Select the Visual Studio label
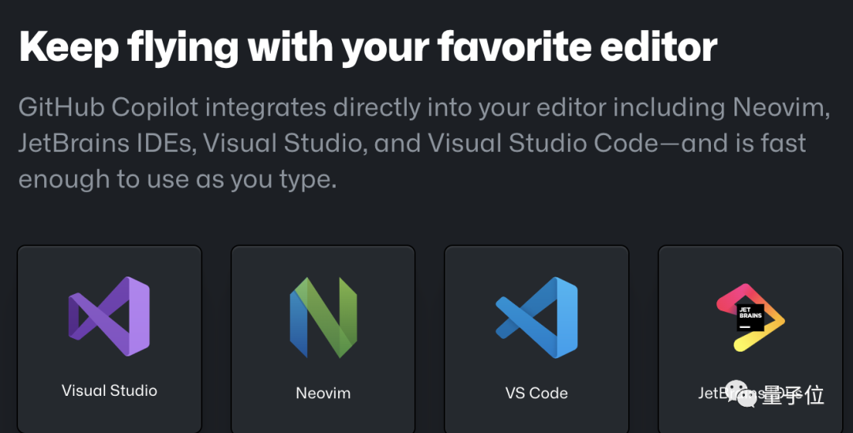Viewport: 853px width, 433px height. (x=109, y=390)
